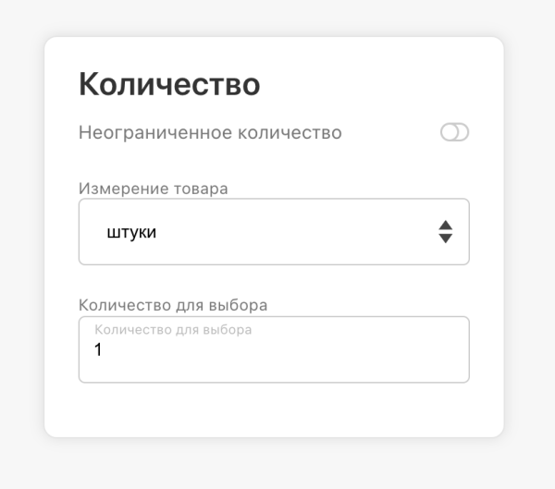
Task: Click the upward triangle of the select arrows
Action: point(445,226)
